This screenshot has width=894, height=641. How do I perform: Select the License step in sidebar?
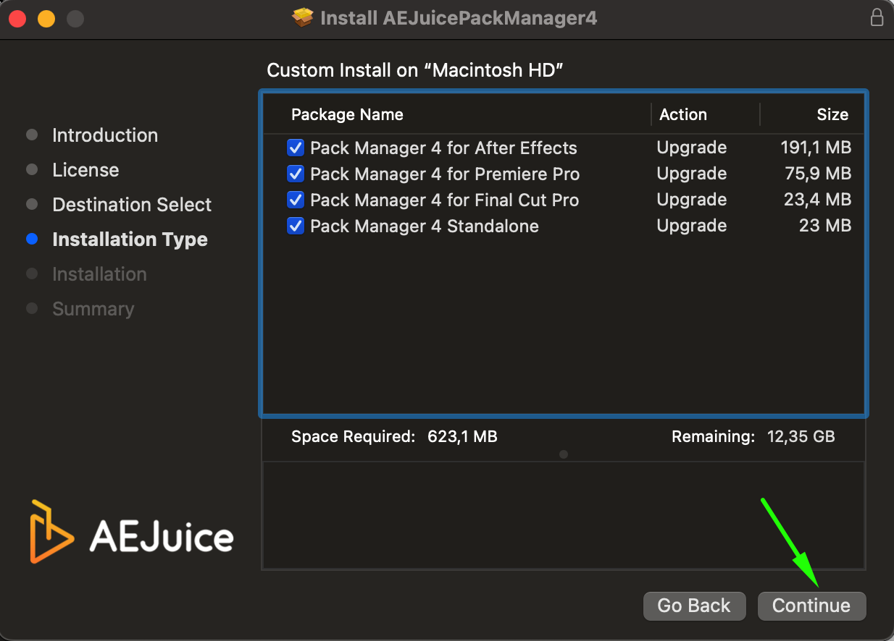coord(85,170)
